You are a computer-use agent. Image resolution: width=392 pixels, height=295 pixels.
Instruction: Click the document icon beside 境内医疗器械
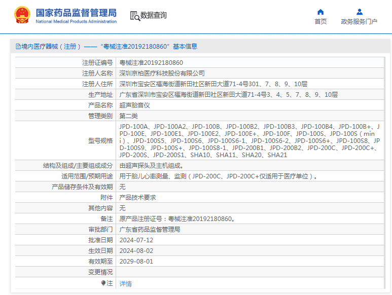click(x=18, y=46)
